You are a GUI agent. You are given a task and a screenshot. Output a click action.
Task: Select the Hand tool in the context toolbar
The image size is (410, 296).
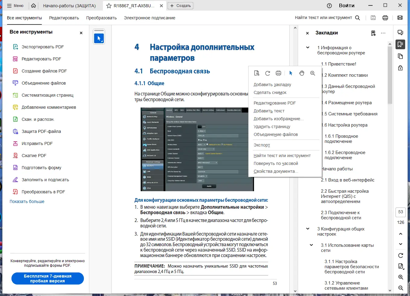tap(301, 73)
